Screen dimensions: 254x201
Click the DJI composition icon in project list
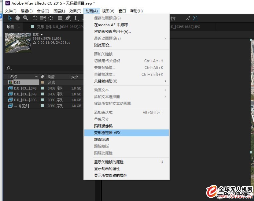[x=10, y=82]
